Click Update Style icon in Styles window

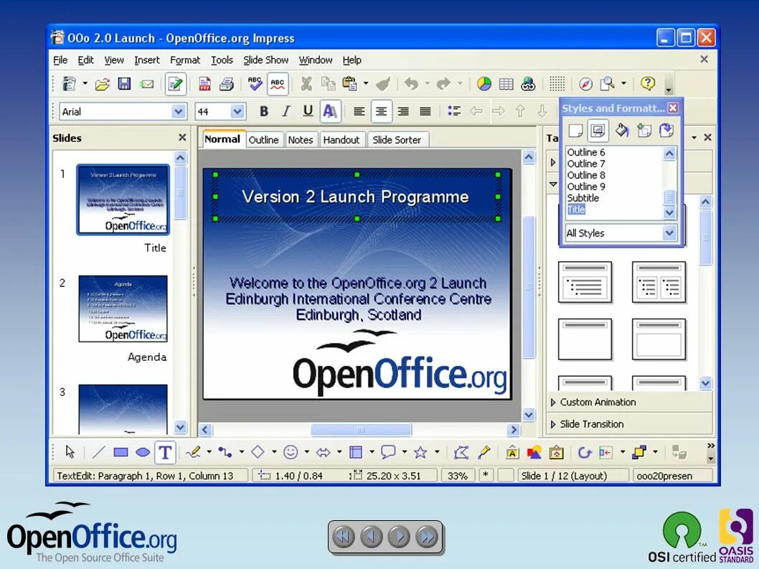coord(666,131)
